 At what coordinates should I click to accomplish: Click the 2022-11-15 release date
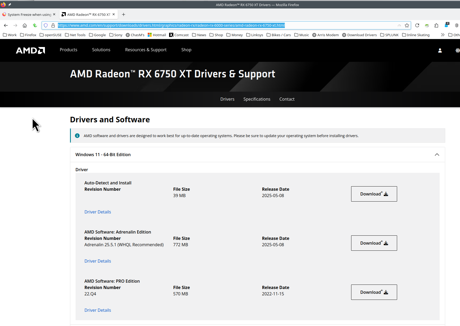[273, 294]
